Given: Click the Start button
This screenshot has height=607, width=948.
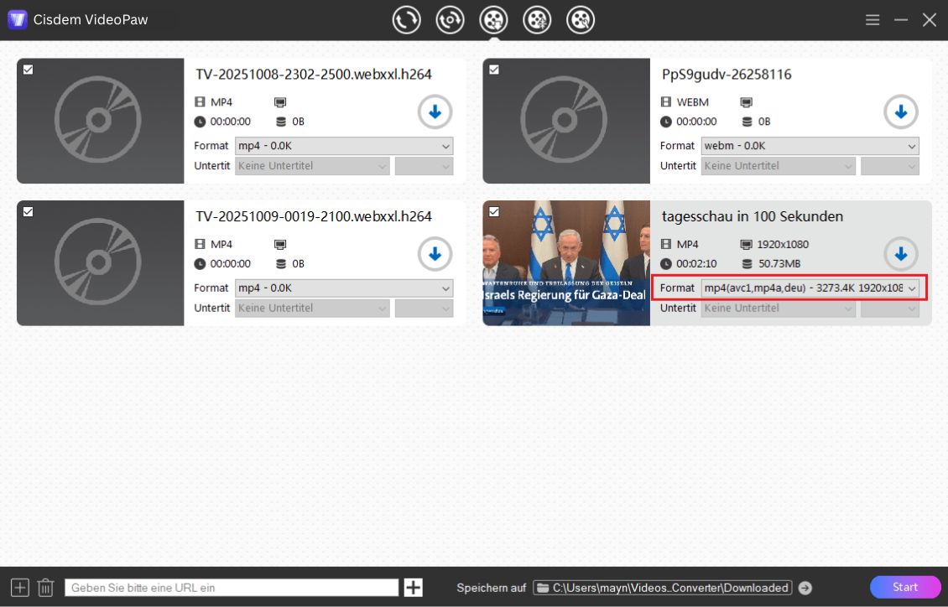Looking at the screenshot, I should (x=904, y=587).
